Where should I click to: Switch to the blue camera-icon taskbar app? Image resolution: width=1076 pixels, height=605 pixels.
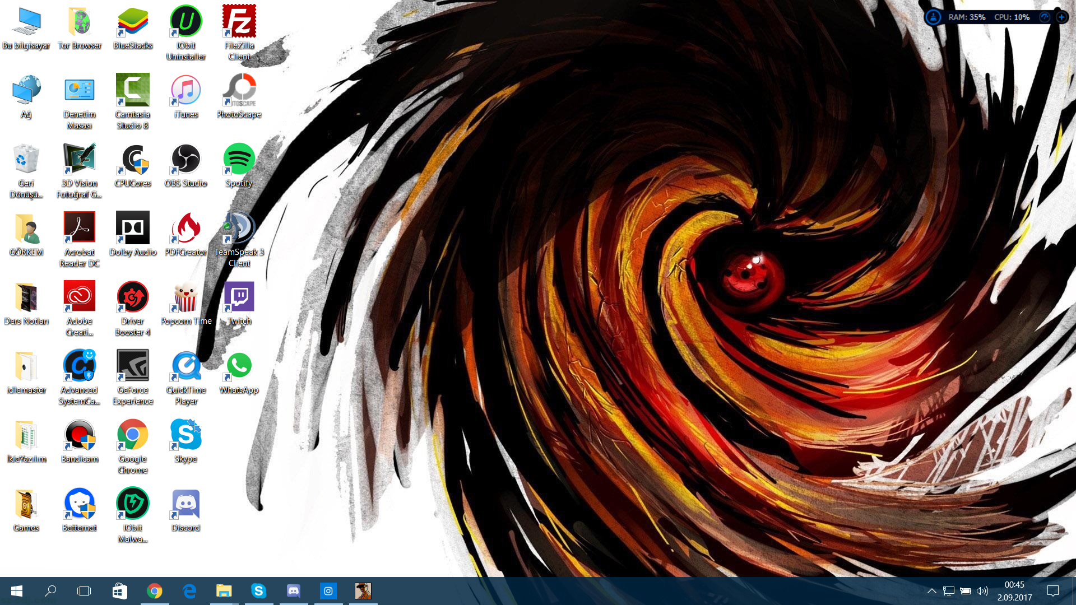(328, 591)
